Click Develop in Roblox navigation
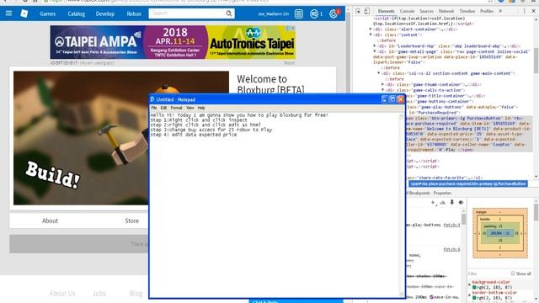Image resolution: width=539 pixels, height=303 pixels. pyautogui.click(x=104, y=13)
